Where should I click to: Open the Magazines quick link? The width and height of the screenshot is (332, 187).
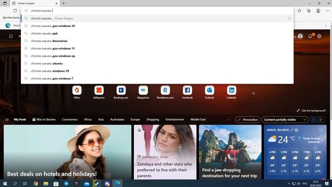point(143,92)
